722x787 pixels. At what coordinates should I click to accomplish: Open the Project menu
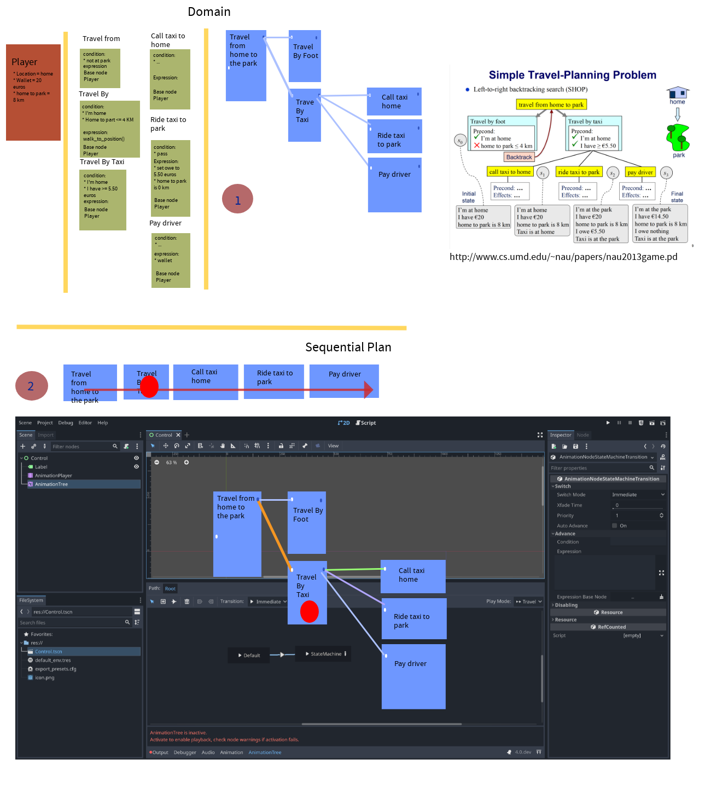coord(45,423)
